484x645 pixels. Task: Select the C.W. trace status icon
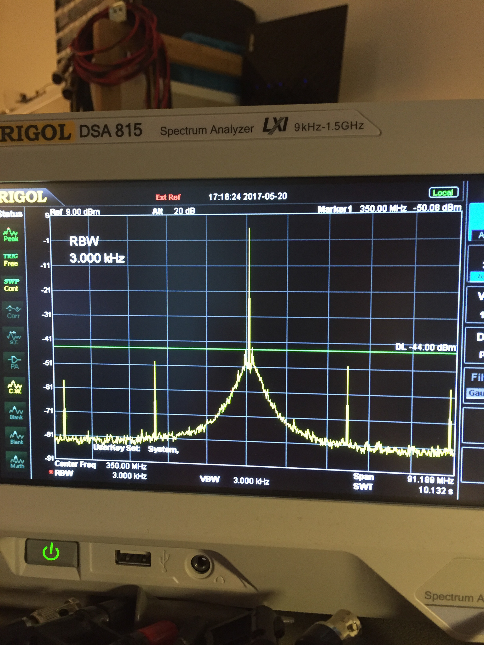(15, 387)
